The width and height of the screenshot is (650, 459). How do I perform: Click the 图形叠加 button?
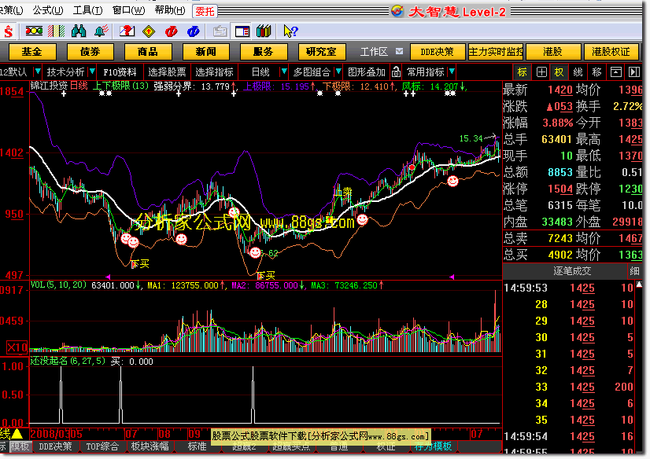(x=367, y=72)
